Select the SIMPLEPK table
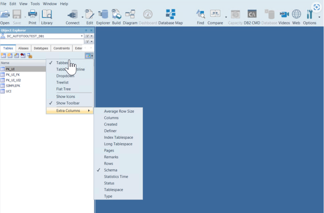This screenshot has width=324, height=213. pyautogui.click(x=13, y=86)
